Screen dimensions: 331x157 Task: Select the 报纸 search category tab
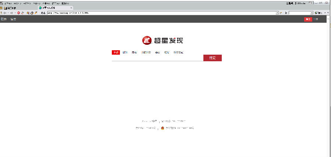tap(167, 52)
